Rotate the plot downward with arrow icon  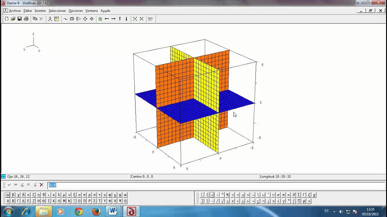(x=126, y=19)
